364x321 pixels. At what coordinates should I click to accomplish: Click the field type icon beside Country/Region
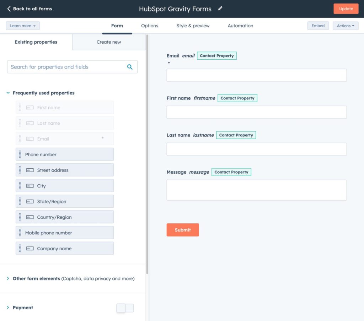(30, 217)
